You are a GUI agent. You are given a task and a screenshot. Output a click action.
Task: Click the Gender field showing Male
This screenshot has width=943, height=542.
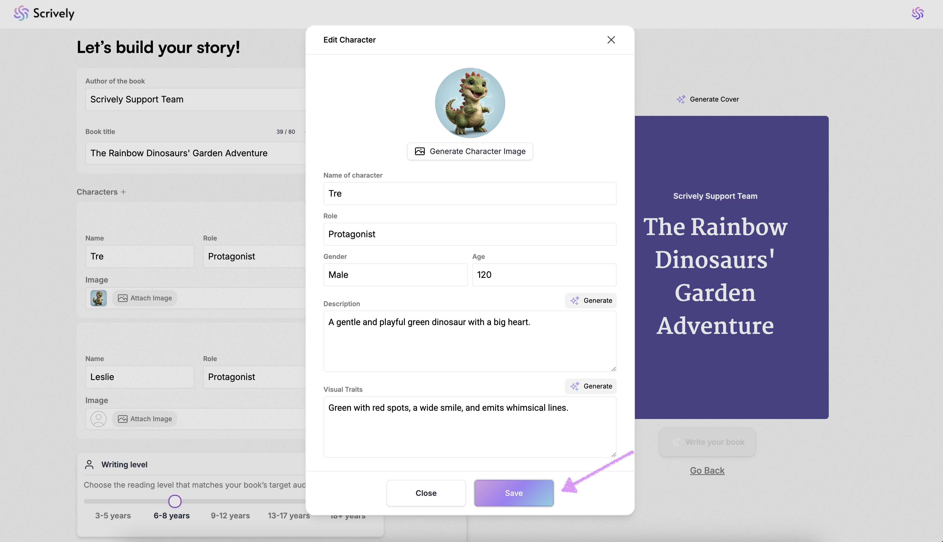(x=395, y=275)
